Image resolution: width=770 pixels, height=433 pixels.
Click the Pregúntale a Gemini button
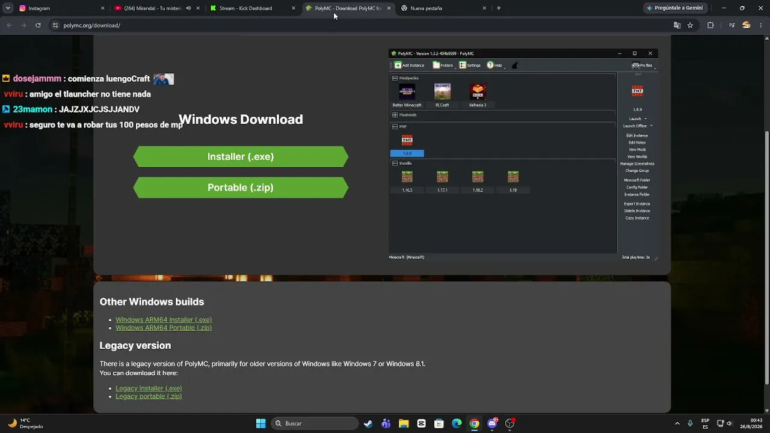tap(674, 8)
